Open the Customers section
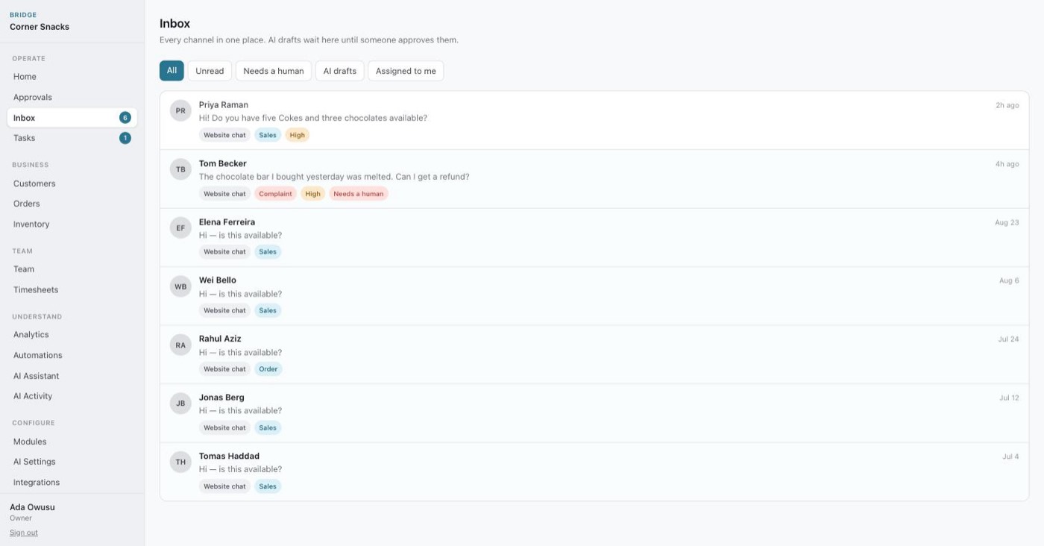The height and width of the screenshot is (546, 1044). (72, 183)
